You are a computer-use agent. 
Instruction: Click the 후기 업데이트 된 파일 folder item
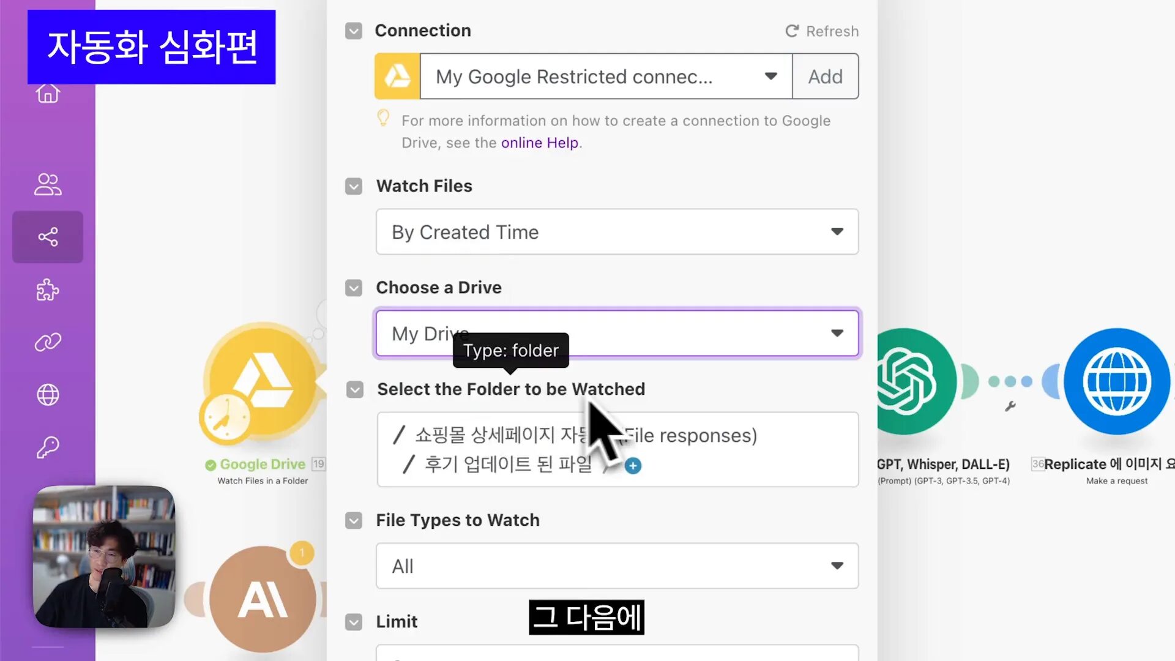click(510, 463)
